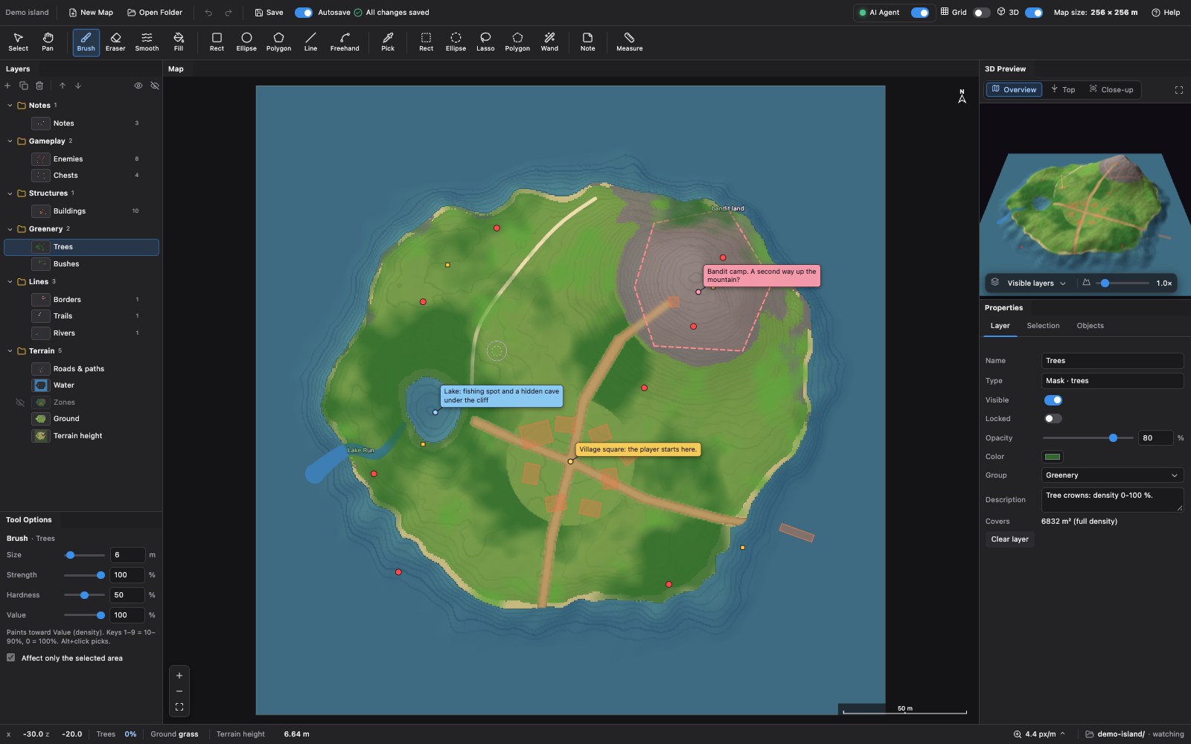Select the Select tool

[x=18, y=42]
